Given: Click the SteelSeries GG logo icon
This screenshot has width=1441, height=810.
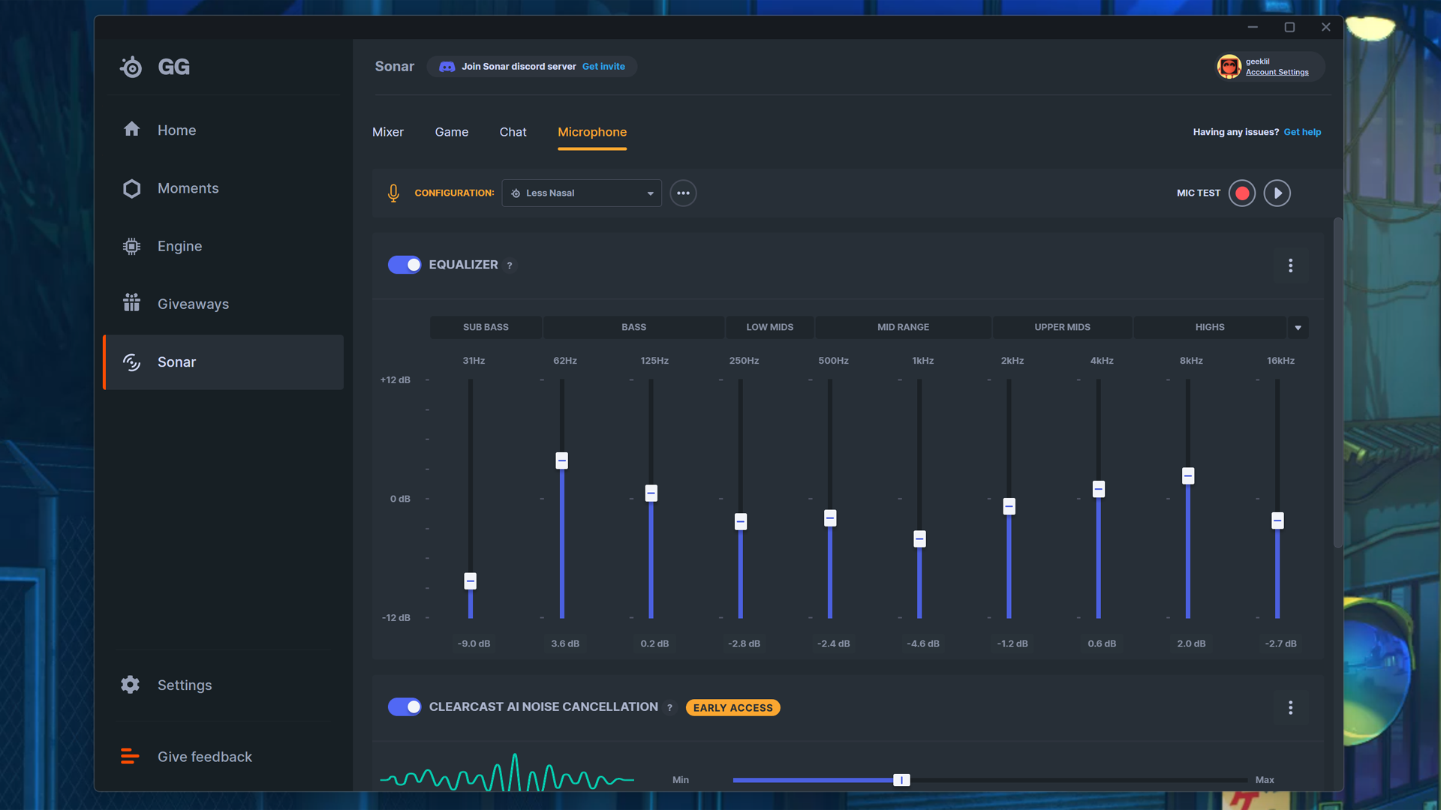Looking at the screenshot, I should tap(131, 67).
